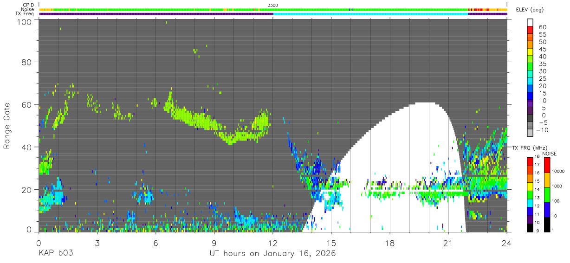Click the KAP b03 radar beam label

[55, 253]
